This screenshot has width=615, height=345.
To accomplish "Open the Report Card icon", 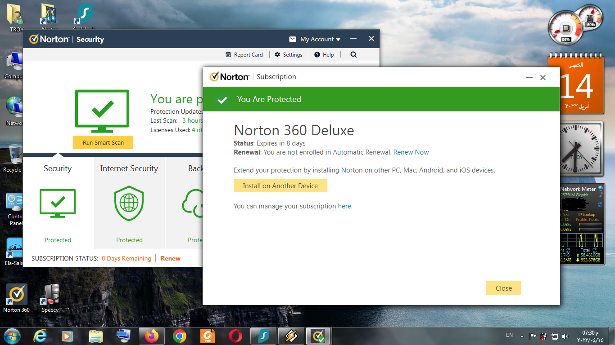I will (x=228, y=54).
